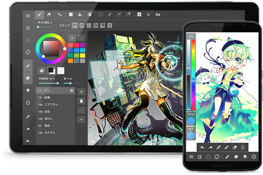
Task: Toggle the grid snap mode
Action: click(89, 26)
